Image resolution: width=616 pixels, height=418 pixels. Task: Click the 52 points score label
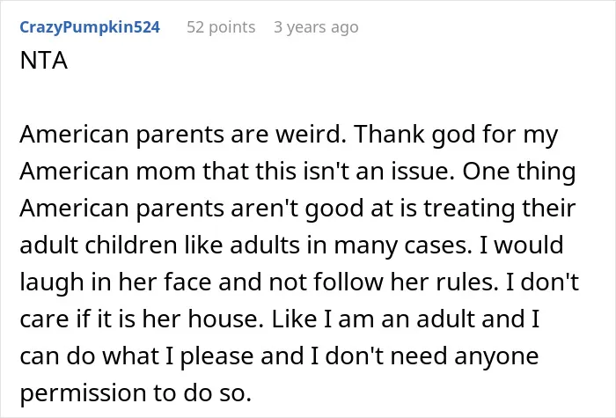221,27
